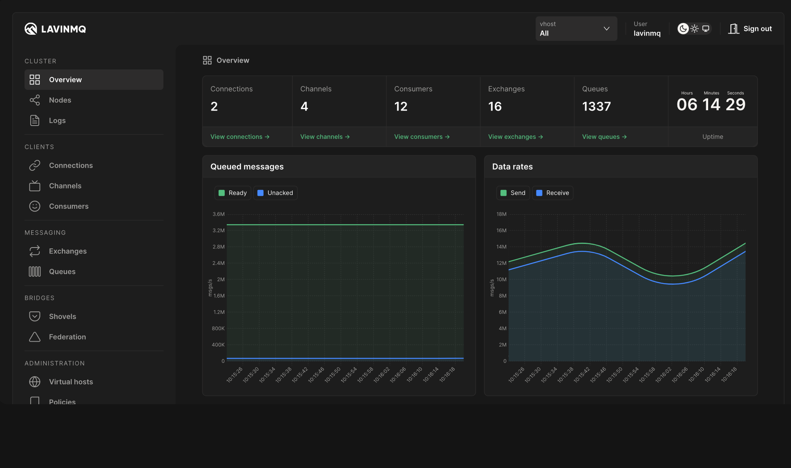Toggle Send series in Data rates legend
The image size is (791, 468).
click(x=513, y=193)
